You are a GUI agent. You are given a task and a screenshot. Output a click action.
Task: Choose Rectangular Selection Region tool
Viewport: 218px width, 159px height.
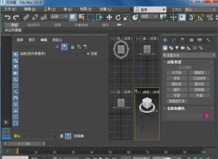(90, 17)
